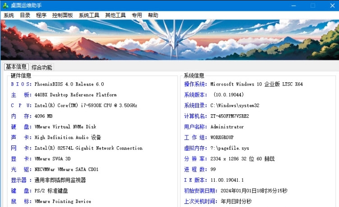
Task: Click the PhoenixBIOS 4.0 Release 6.0 value
Action: pyautogui.click(x=69, y=84)
